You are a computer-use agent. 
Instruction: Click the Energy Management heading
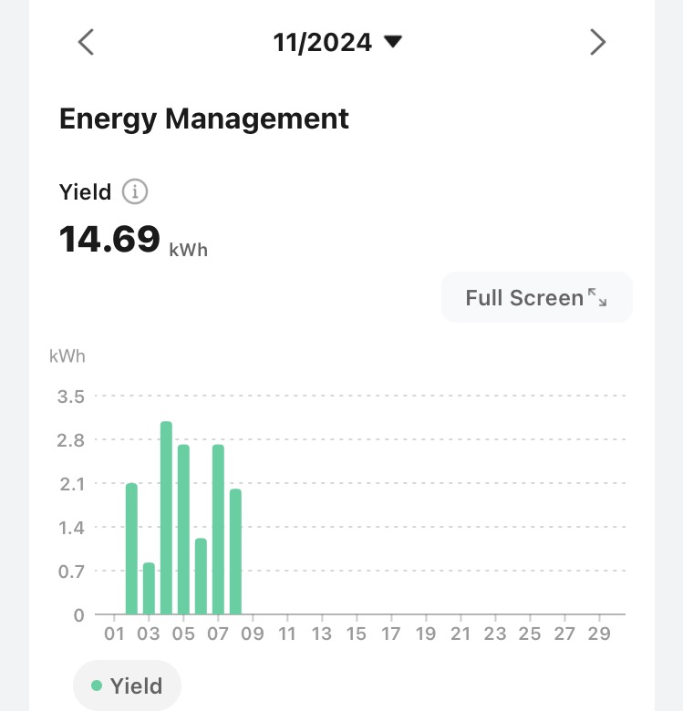click(203, 118)
